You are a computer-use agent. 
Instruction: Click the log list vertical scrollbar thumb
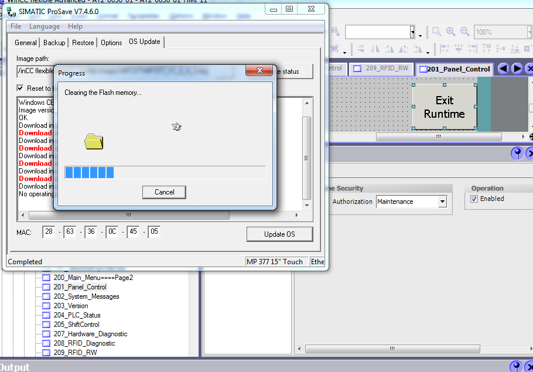pyautogui.click(x=306, y=158)
